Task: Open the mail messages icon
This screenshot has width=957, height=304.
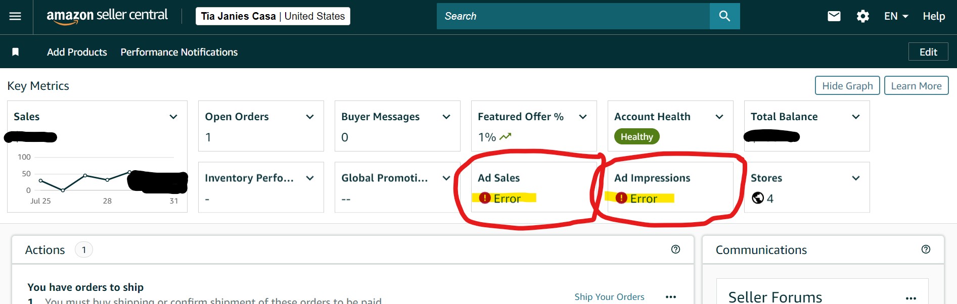Action: pyautogui.click(x=834, y=16)
